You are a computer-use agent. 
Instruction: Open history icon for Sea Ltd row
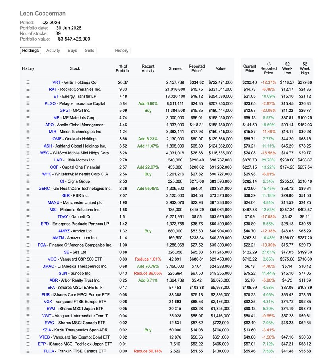coord(28,252)
